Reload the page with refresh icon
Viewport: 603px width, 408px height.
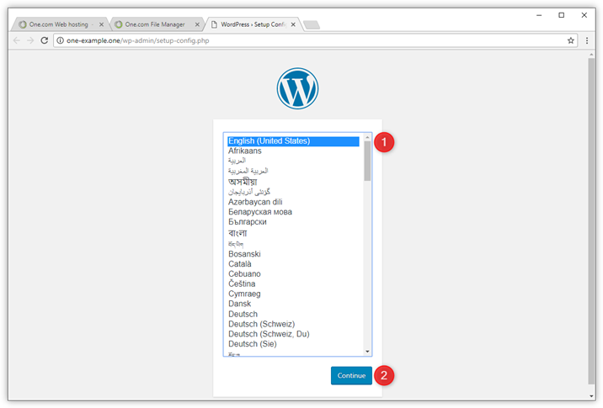click(45, 40)
